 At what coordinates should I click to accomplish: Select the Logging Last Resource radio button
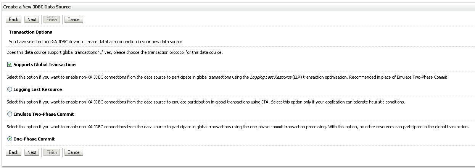(10, 89)
